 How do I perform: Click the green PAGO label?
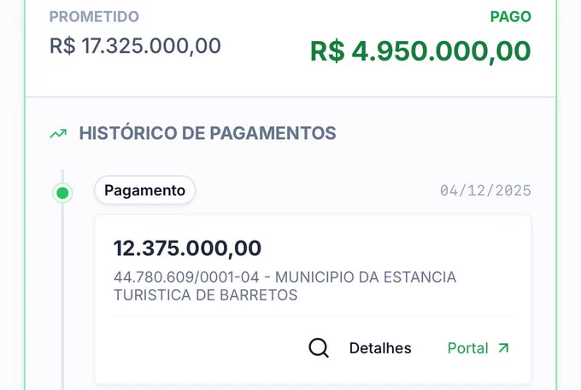coord(511,17)
